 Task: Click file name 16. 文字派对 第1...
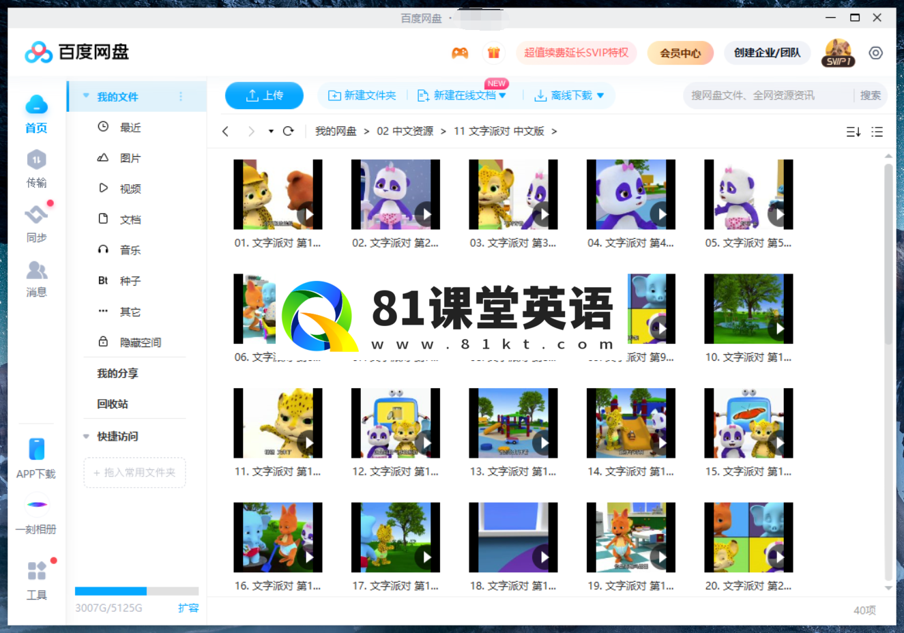(x=278, y=586)
